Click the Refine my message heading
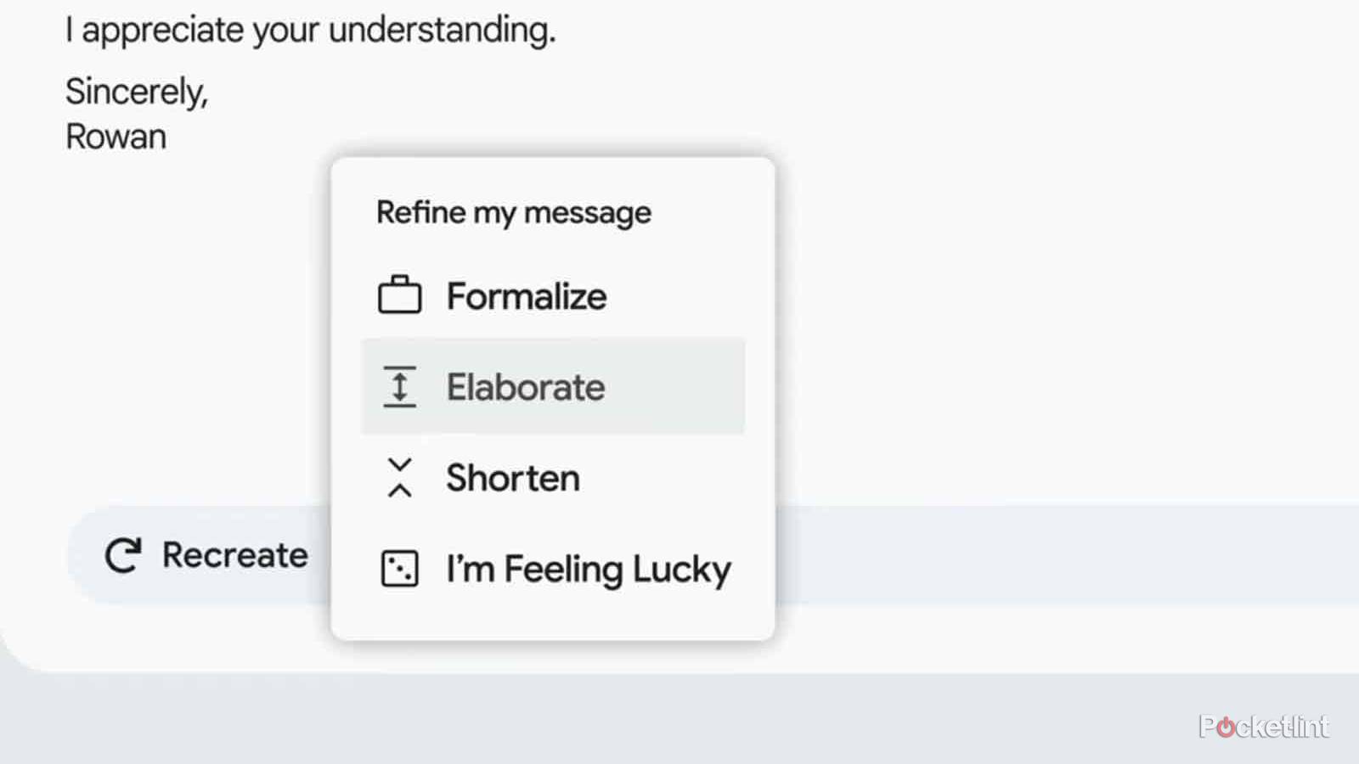 coord(513,212)
